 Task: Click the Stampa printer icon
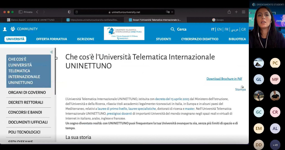(x=242, y=87)
